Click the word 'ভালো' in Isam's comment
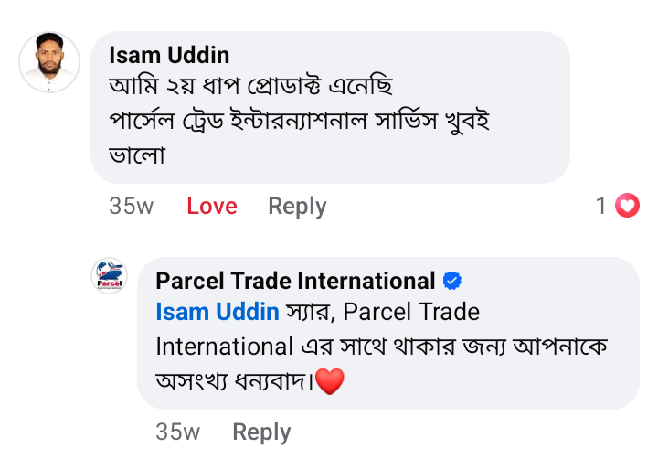Image resolution: width=658 pixels, height=459 pixels. coord(136,155)
